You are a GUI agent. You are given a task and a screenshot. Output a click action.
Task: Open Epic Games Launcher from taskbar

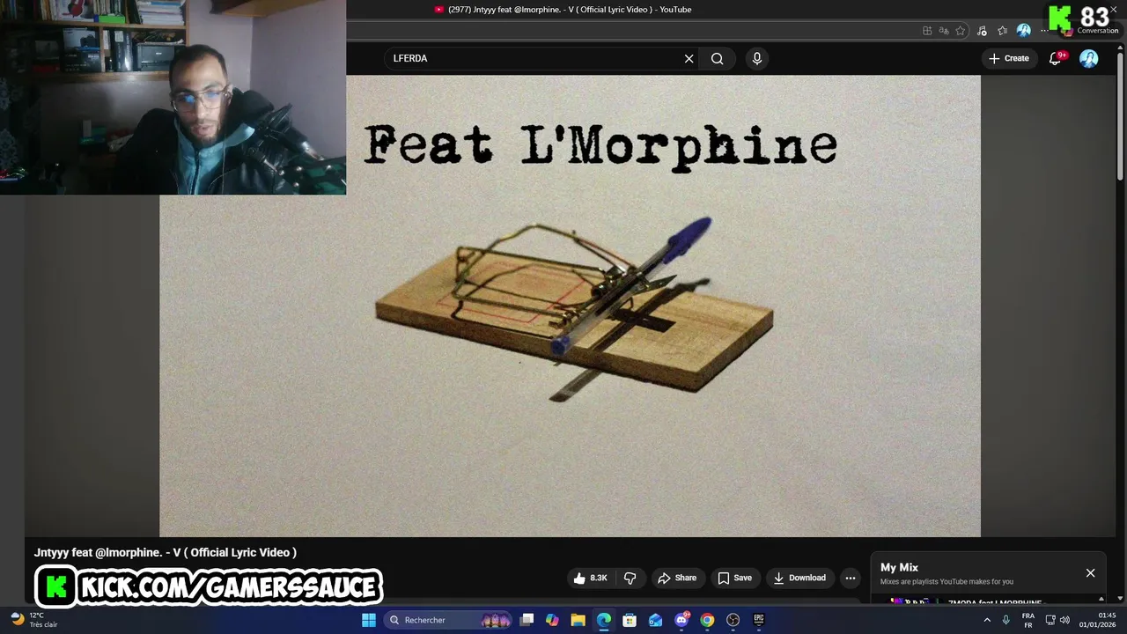(759, 620)
